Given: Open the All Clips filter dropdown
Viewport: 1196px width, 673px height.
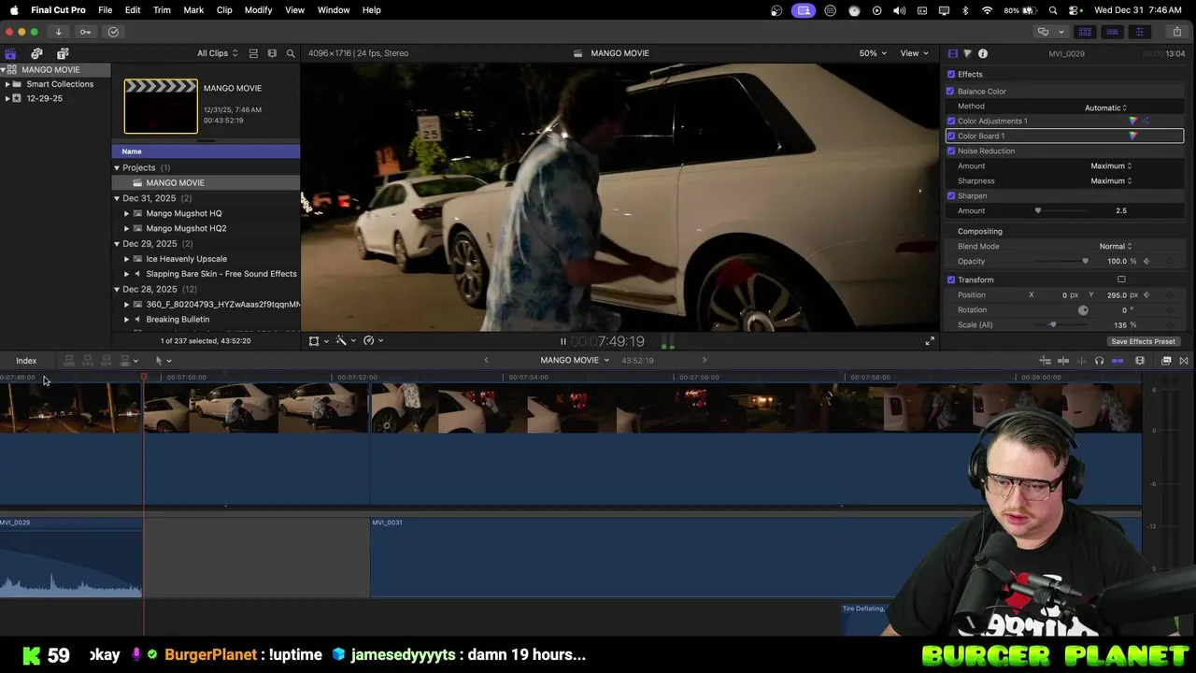Looking at the screenshot, I should point(217,53).
